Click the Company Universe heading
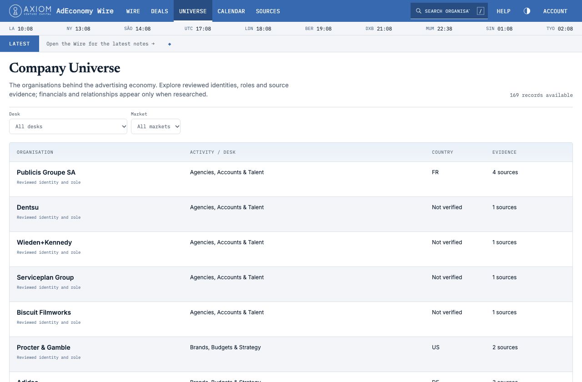The width and height of the screenshot is (582, 382). tap(65, 68)
